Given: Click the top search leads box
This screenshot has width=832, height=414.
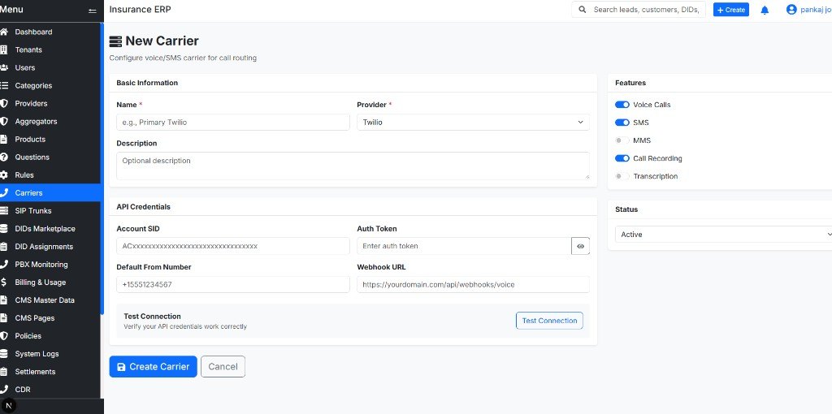Looking at the screenshot, I should [x=639, y=10].
